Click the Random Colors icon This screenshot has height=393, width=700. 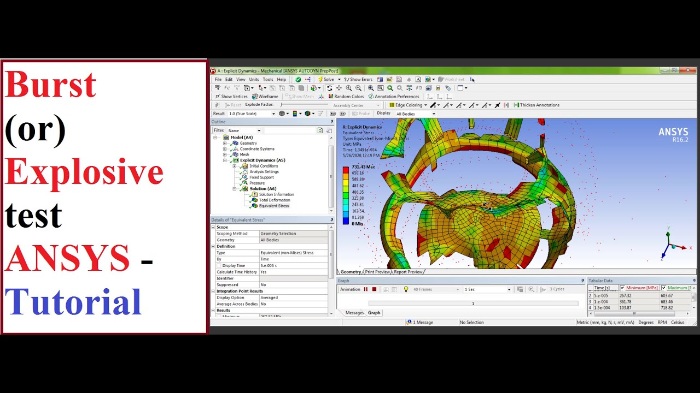point(331,97)
